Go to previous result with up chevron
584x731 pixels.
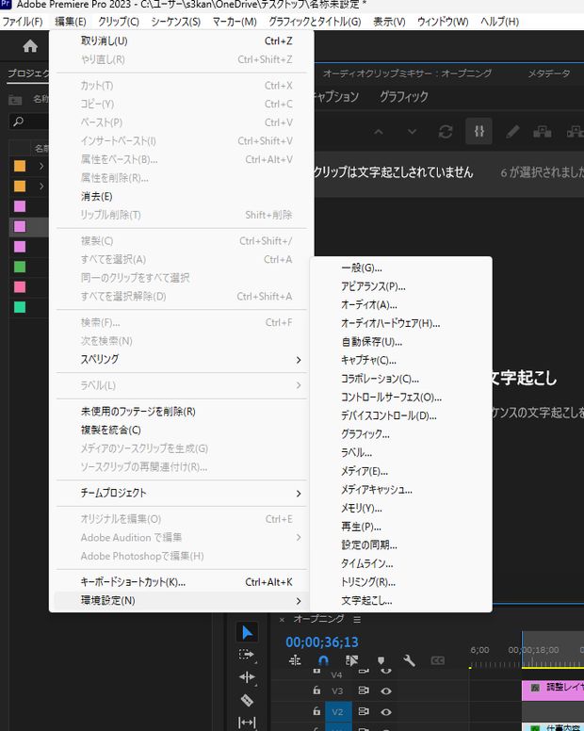coord(379,132)
